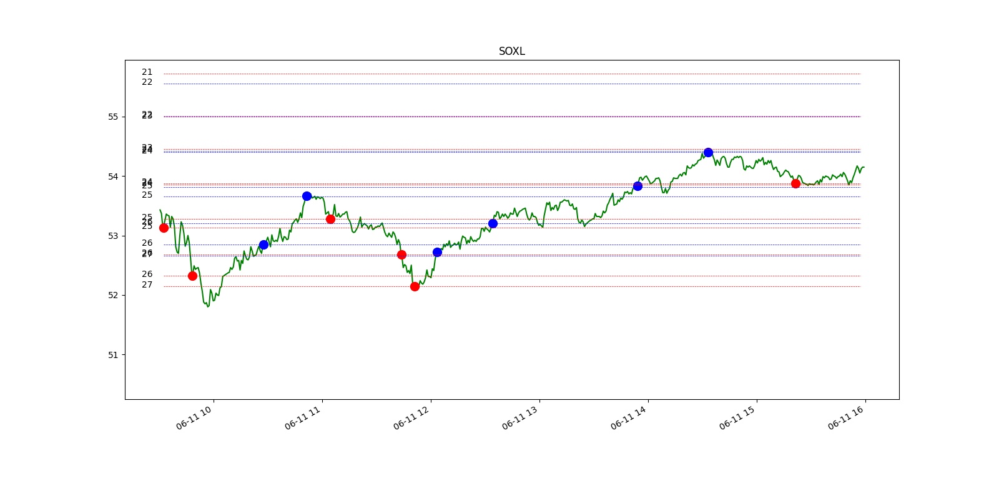Select the y-axis tick label 51
This screenshot has height=499, width=999.
tap(113, 355)
